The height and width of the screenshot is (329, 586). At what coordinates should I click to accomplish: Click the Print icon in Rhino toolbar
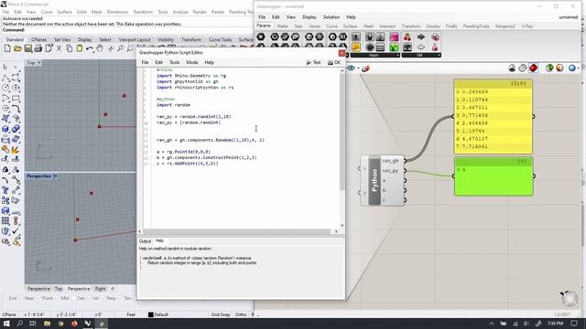tap(38, 48)
